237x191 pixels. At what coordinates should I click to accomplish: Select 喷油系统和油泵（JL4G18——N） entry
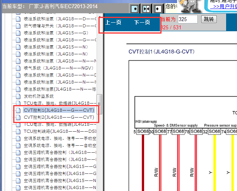pos(56,54)
